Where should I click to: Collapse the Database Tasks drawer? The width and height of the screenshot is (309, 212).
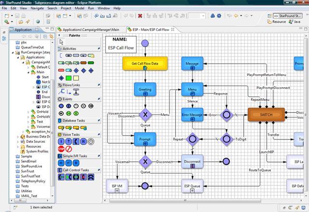[x=79, y=121]
